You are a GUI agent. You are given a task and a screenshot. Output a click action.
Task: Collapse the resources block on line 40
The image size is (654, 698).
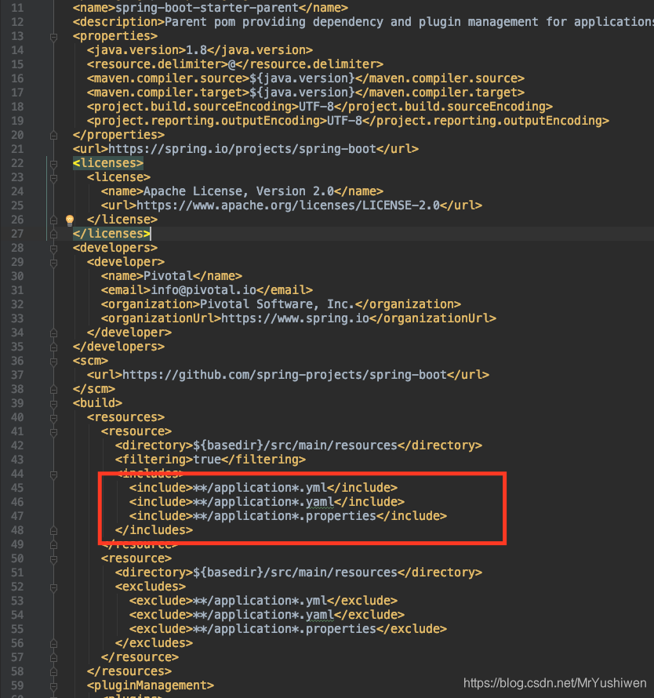tap(53, 416)
